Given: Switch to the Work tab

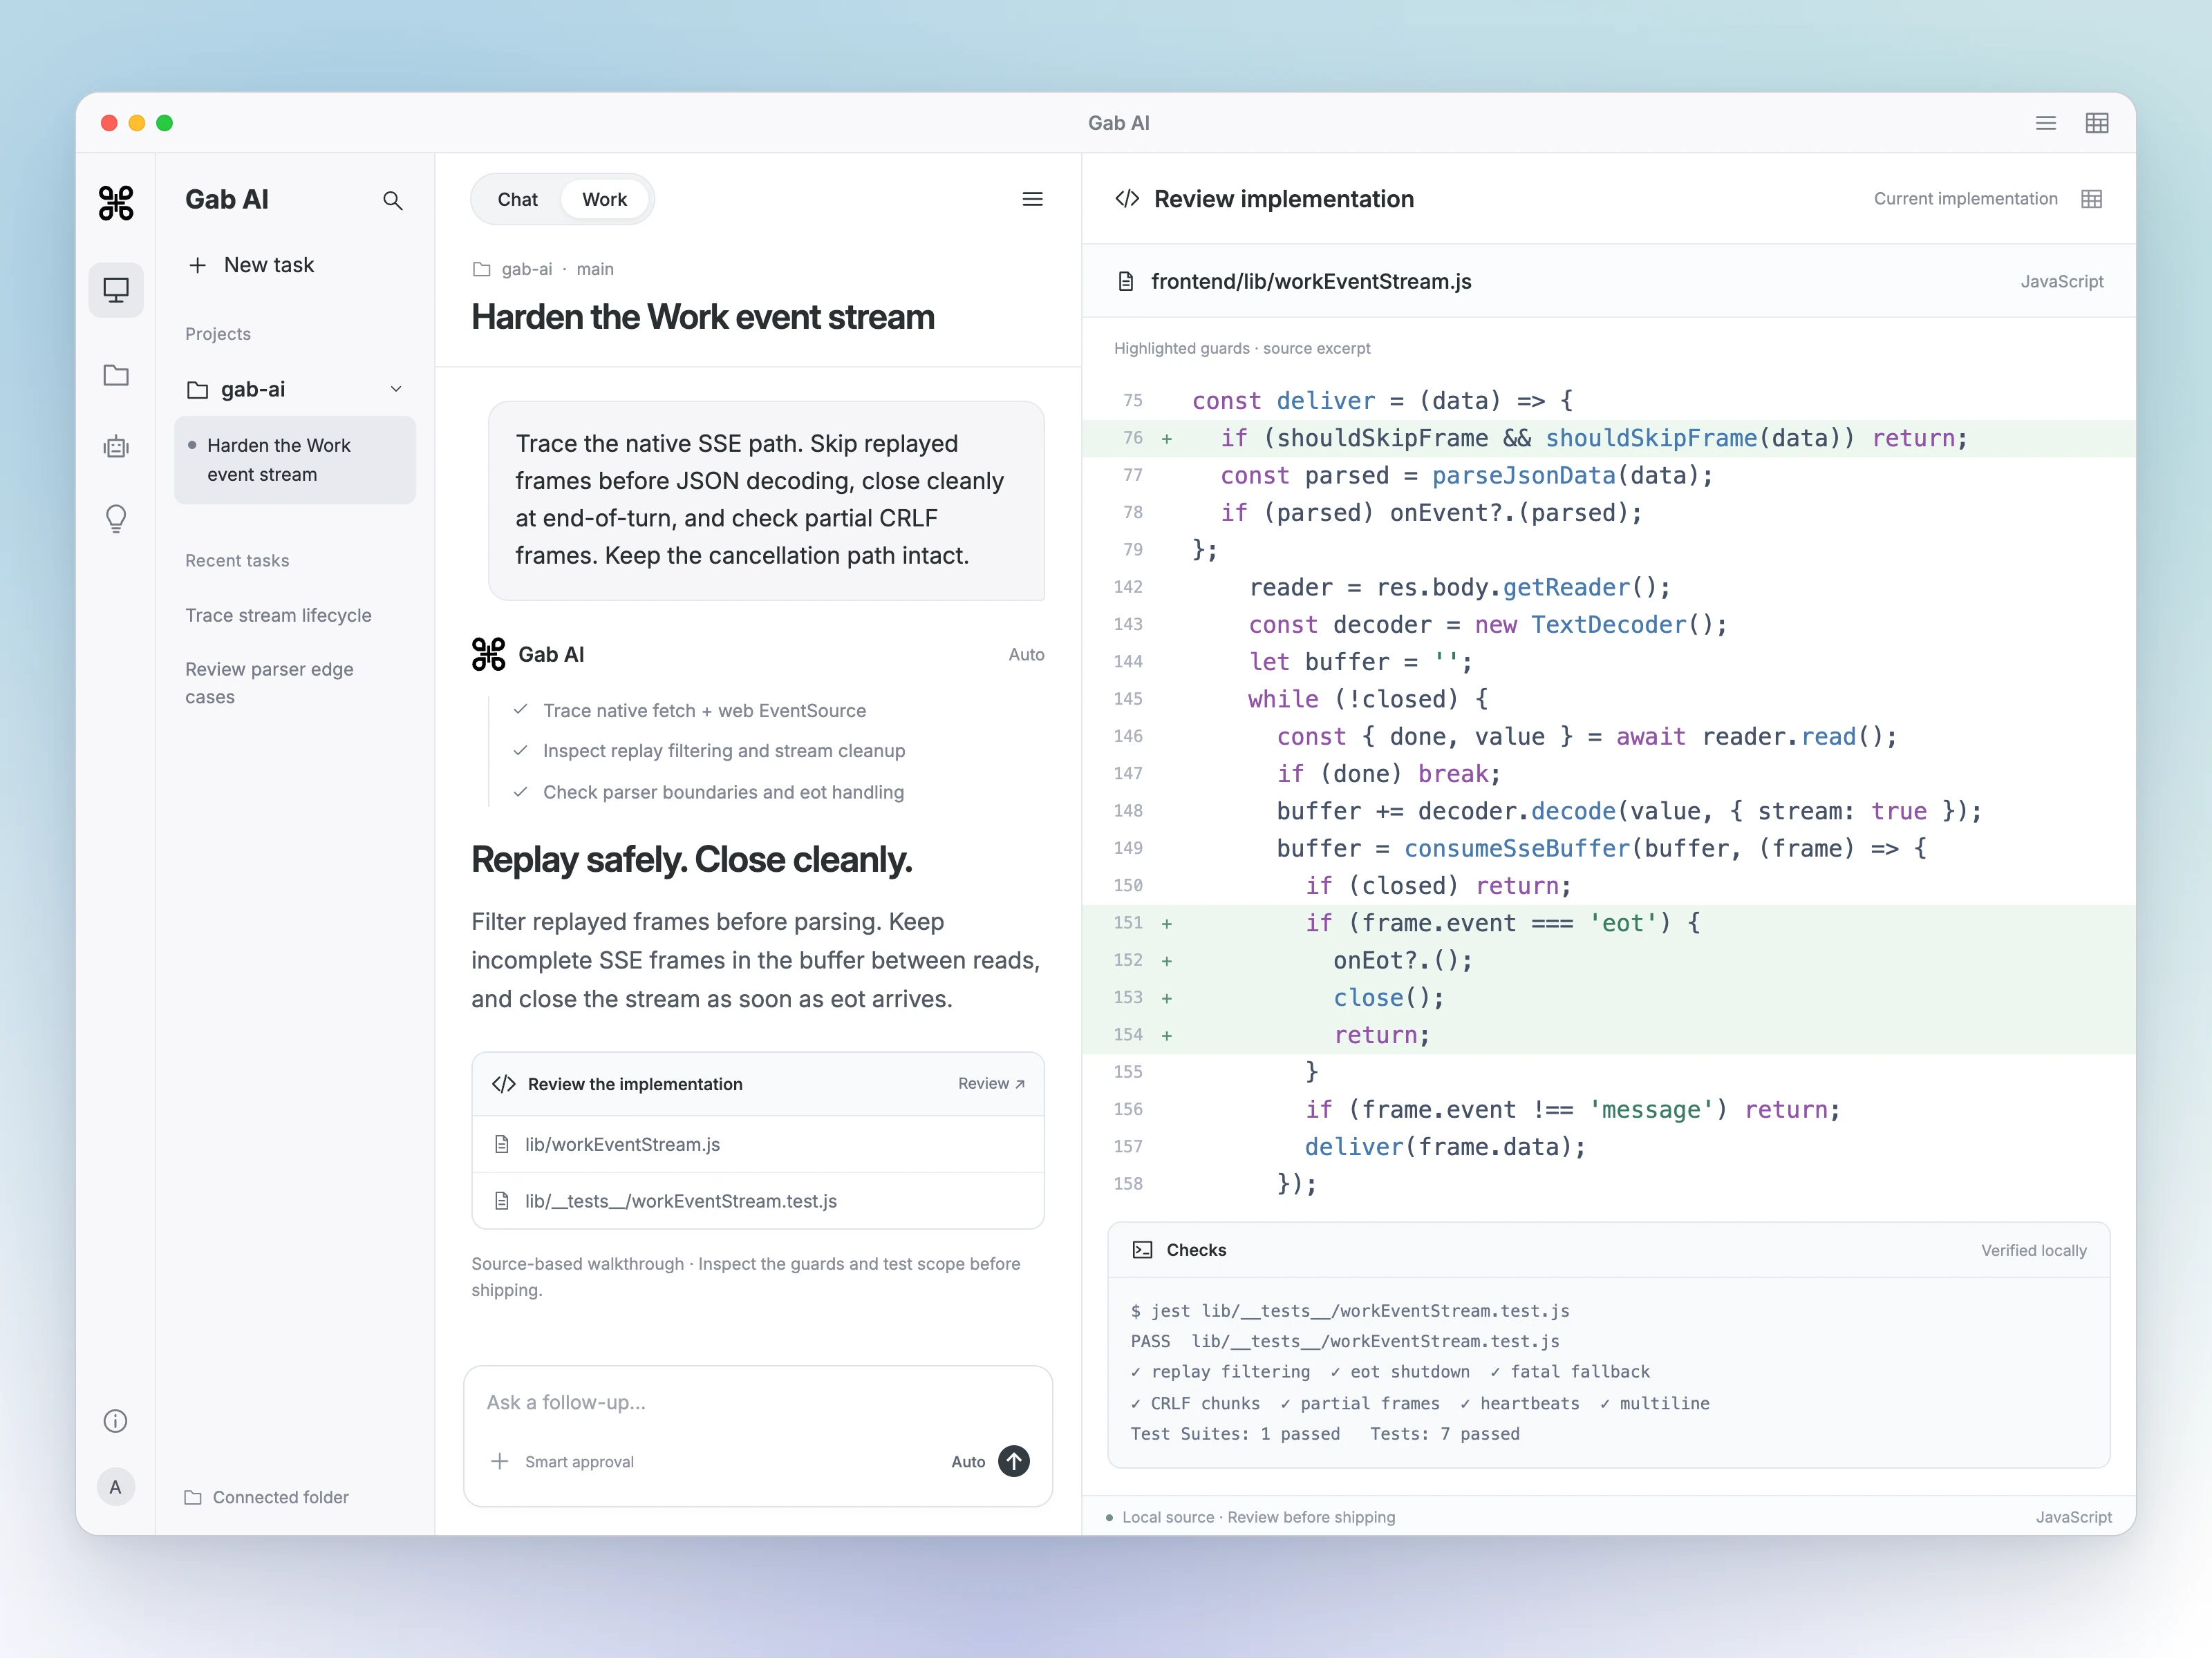Looking at the screenshot, I should (x=605, y=199).
